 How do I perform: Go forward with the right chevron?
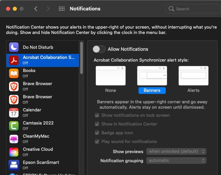point(48,9)
